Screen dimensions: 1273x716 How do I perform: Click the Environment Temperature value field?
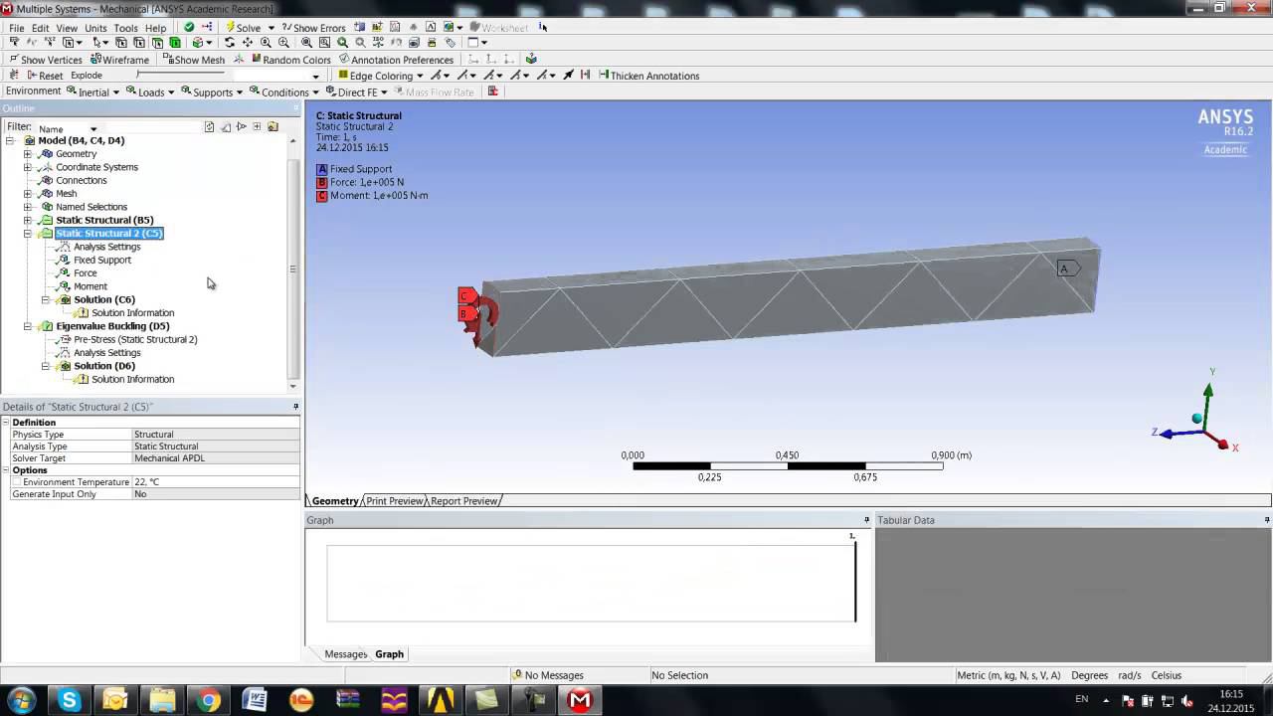tap(216, 482)
